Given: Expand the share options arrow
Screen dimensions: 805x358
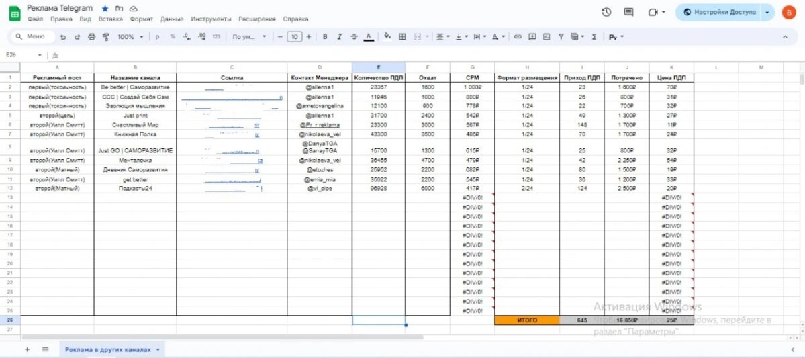Looking at the screenshot, I should (x=767, y=12).
